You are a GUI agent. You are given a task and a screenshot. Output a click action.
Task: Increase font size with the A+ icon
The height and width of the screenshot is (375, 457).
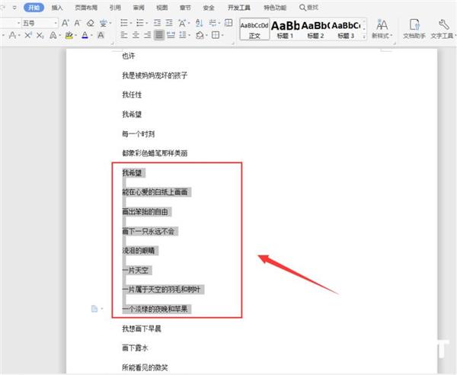point(66,23)
